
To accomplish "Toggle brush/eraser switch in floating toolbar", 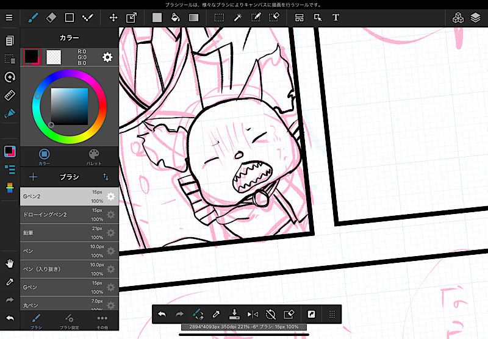I will pos(198,315).
